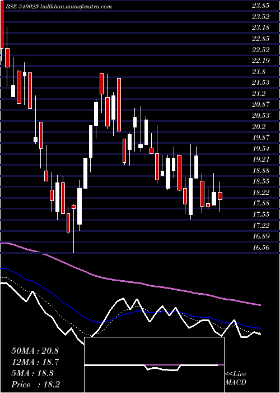This screenshot has height=393, width=280.
Task: Click the 19.54 price axis label
Action: pyautogui.click(x=261, y=149)
